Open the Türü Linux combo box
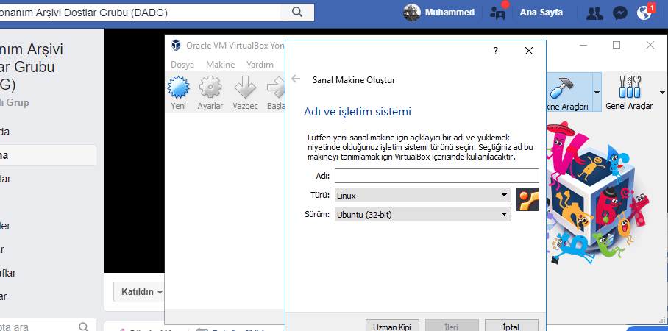This screenshot has width=668, height=331. point(422,196)
